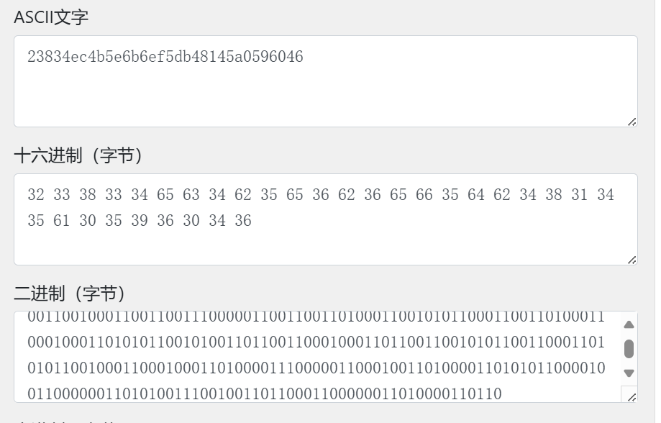
Task: Focus the 二进制（字节）text area
Action: tap(325, 357)
